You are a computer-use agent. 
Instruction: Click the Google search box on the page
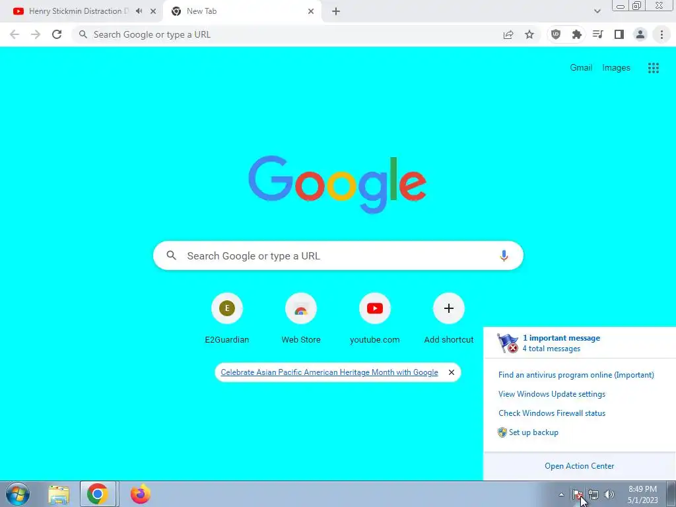coord(338,255)
